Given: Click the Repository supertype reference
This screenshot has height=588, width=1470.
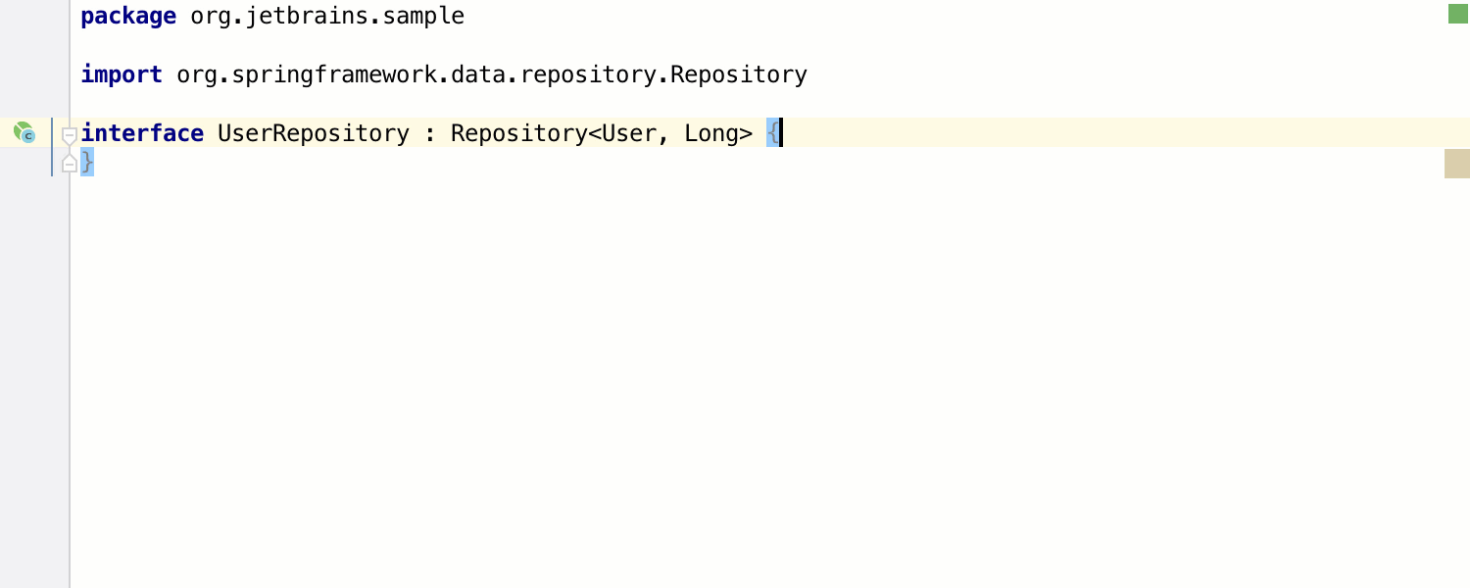Looking at the screenshot, I should [519, 133].
